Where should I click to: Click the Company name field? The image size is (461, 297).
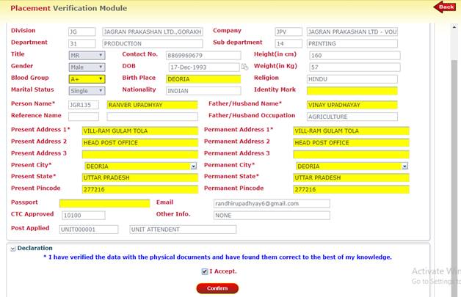click(352, 32)
